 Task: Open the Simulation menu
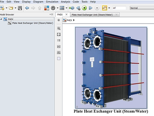(52, 2)
